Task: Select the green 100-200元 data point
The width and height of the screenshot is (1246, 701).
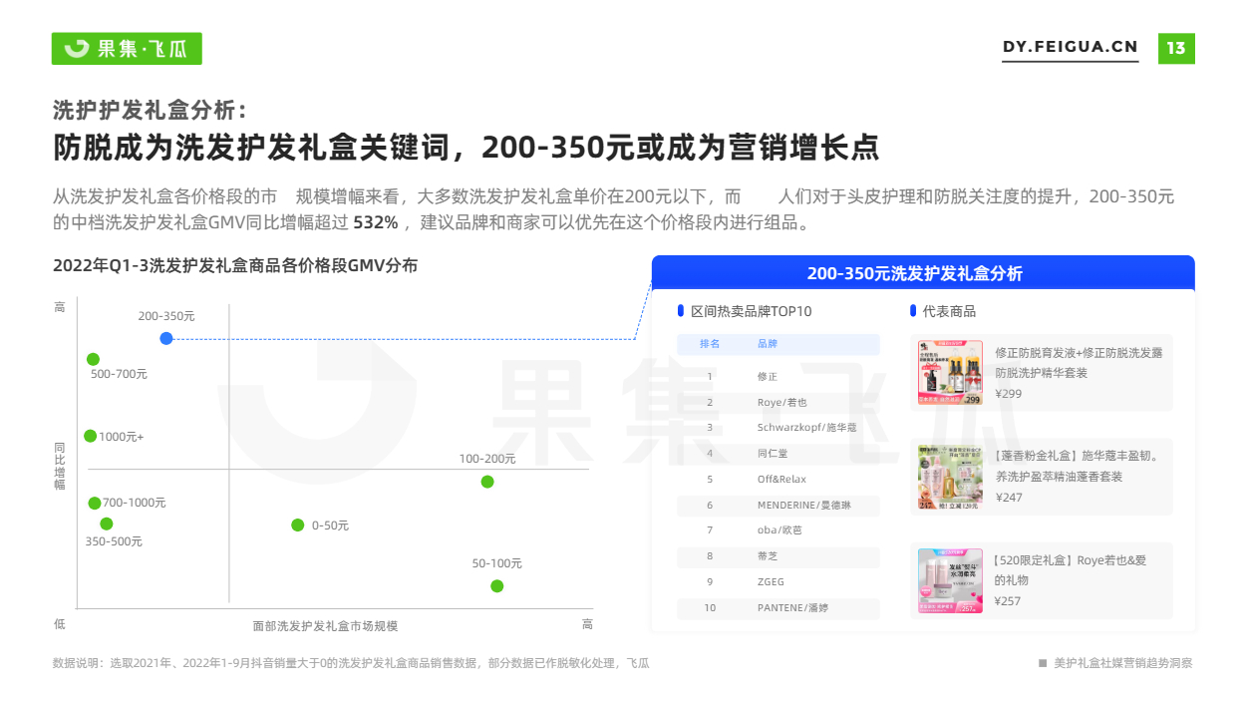Action: click(x=487, y=482)
